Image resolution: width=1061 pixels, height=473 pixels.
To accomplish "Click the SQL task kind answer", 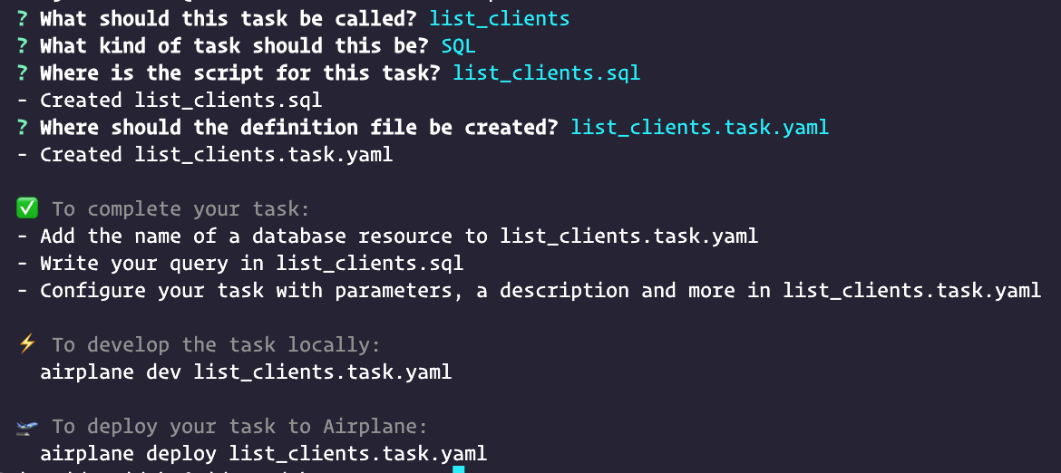I will (x=458, y=46).
